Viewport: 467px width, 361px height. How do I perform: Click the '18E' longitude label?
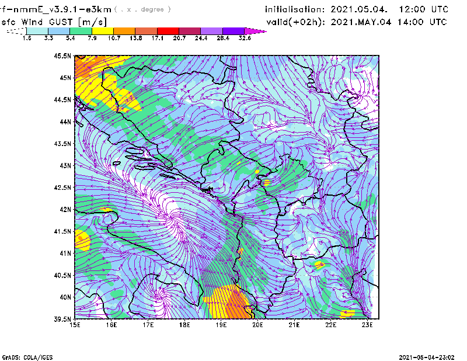click(x=184, y=325)
